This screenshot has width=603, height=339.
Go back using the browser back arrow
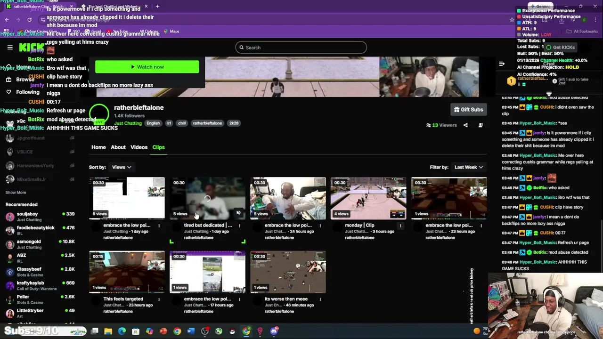click(7, 20)
